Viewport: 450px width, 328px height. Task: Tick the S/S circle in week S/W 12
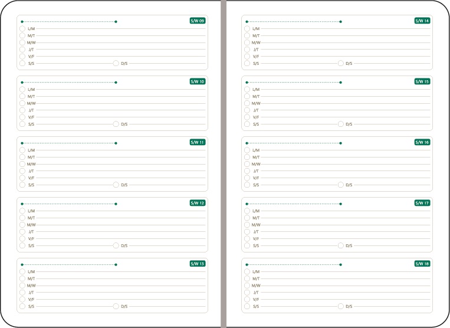point(22,245)
